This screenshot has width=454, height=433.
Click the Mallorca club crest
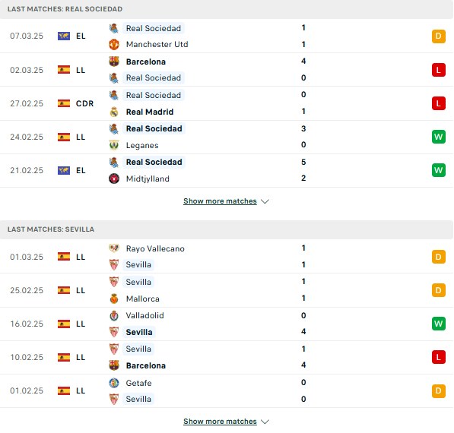click(x=114, y=299)
